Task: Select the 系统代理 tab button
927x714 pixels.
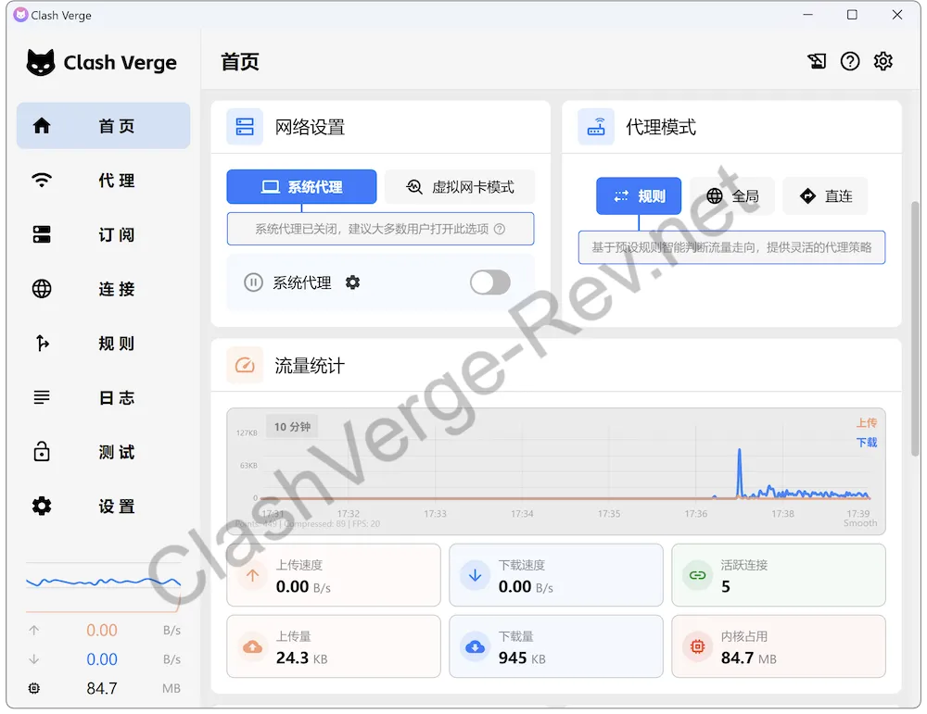Action: click(301, 187)
